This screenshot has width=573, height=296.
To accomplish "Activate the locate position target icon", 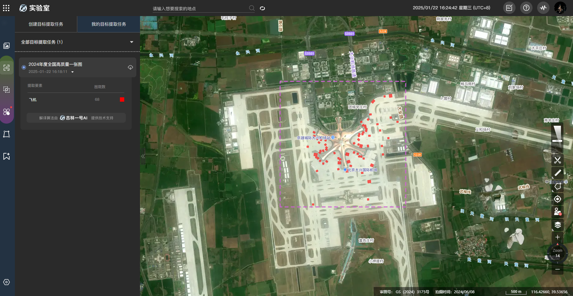I will (x=557, y=199).
